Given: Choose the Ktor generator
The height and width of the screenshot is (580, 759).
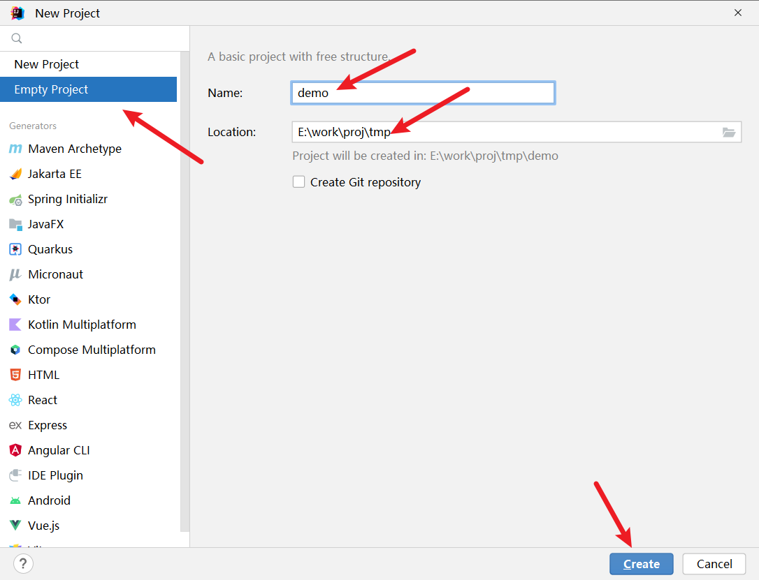Looking at the screenshot, I should [x=88, y=299].
